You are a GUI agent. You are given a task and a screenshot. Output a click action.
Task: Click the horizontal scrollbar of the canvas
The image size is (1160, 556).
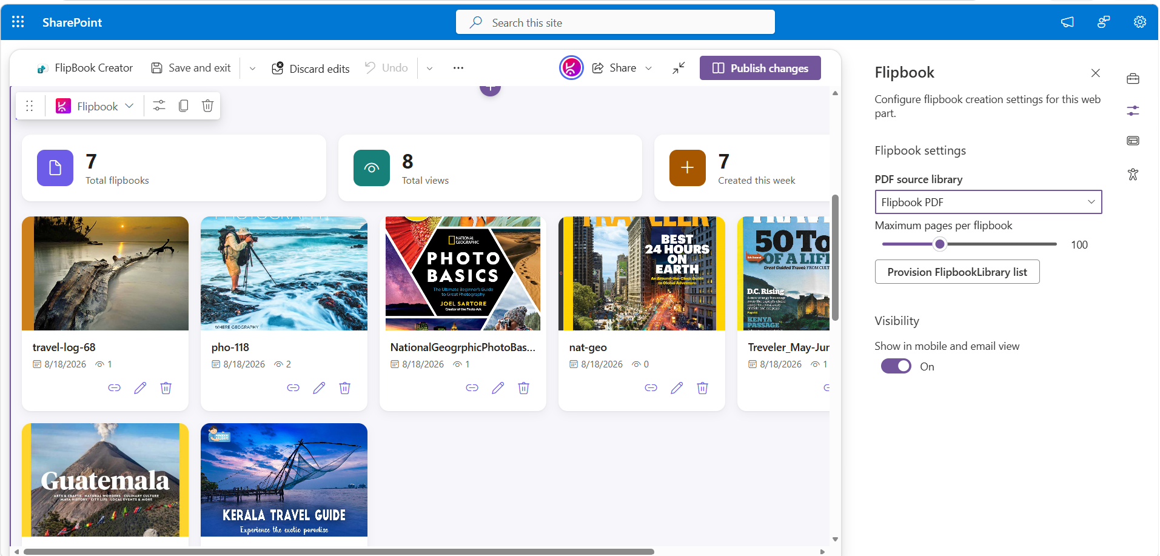(338, 552)
